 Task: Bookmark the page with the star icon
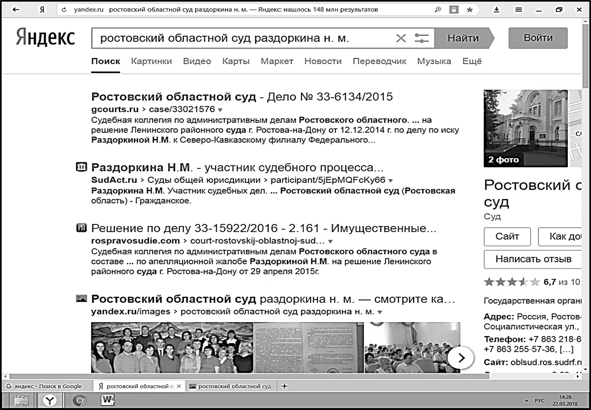point(470,10)
